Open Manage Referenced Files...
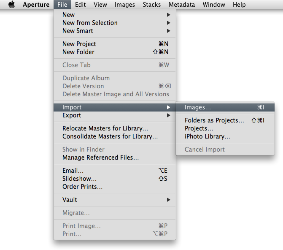 pyautogui.click(x=100, y=158)
